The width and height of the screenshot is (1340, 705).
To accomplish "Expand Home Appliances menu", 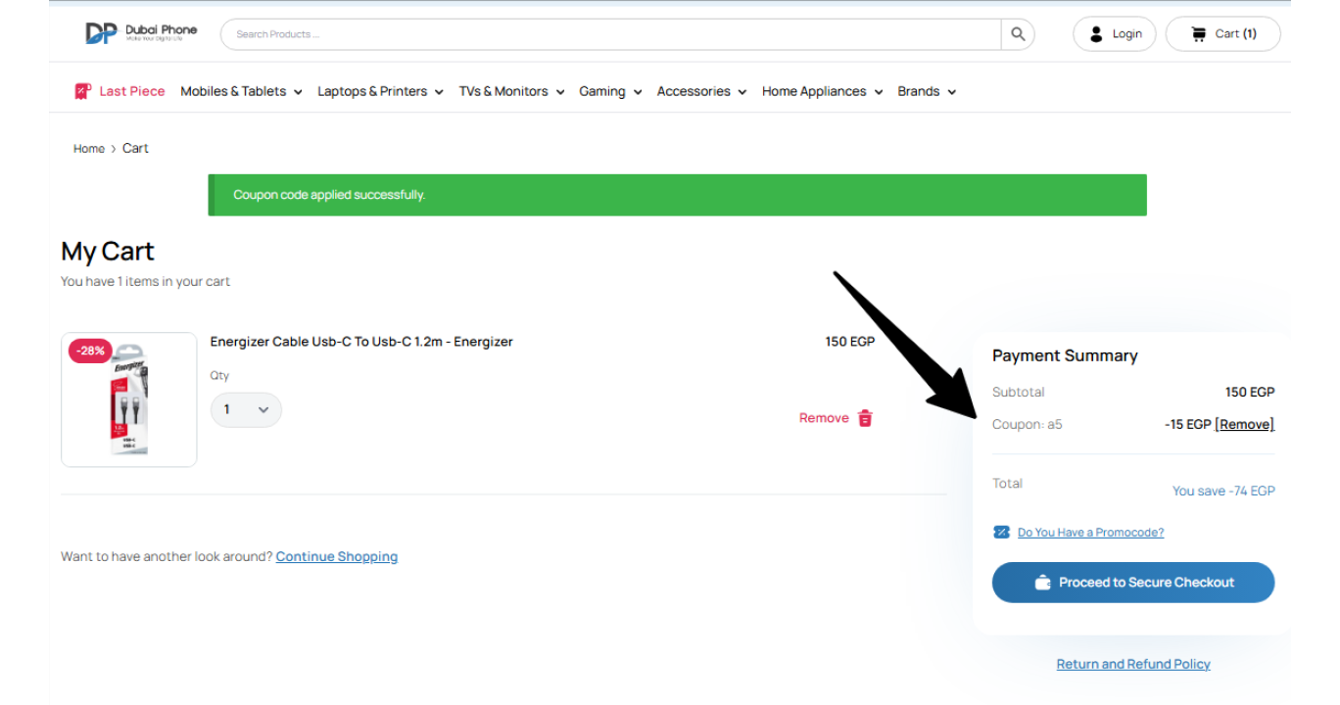I will pos(822,91).
